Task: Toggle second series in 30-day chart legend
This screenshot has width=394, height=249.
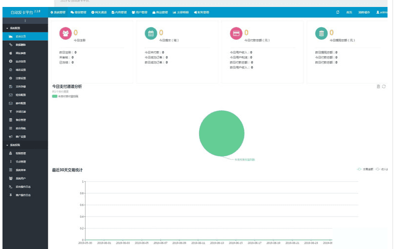Action: 382,169
